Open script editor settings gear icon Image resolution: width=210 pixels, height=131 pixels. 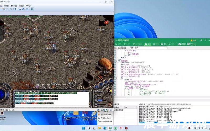point(201,40)
